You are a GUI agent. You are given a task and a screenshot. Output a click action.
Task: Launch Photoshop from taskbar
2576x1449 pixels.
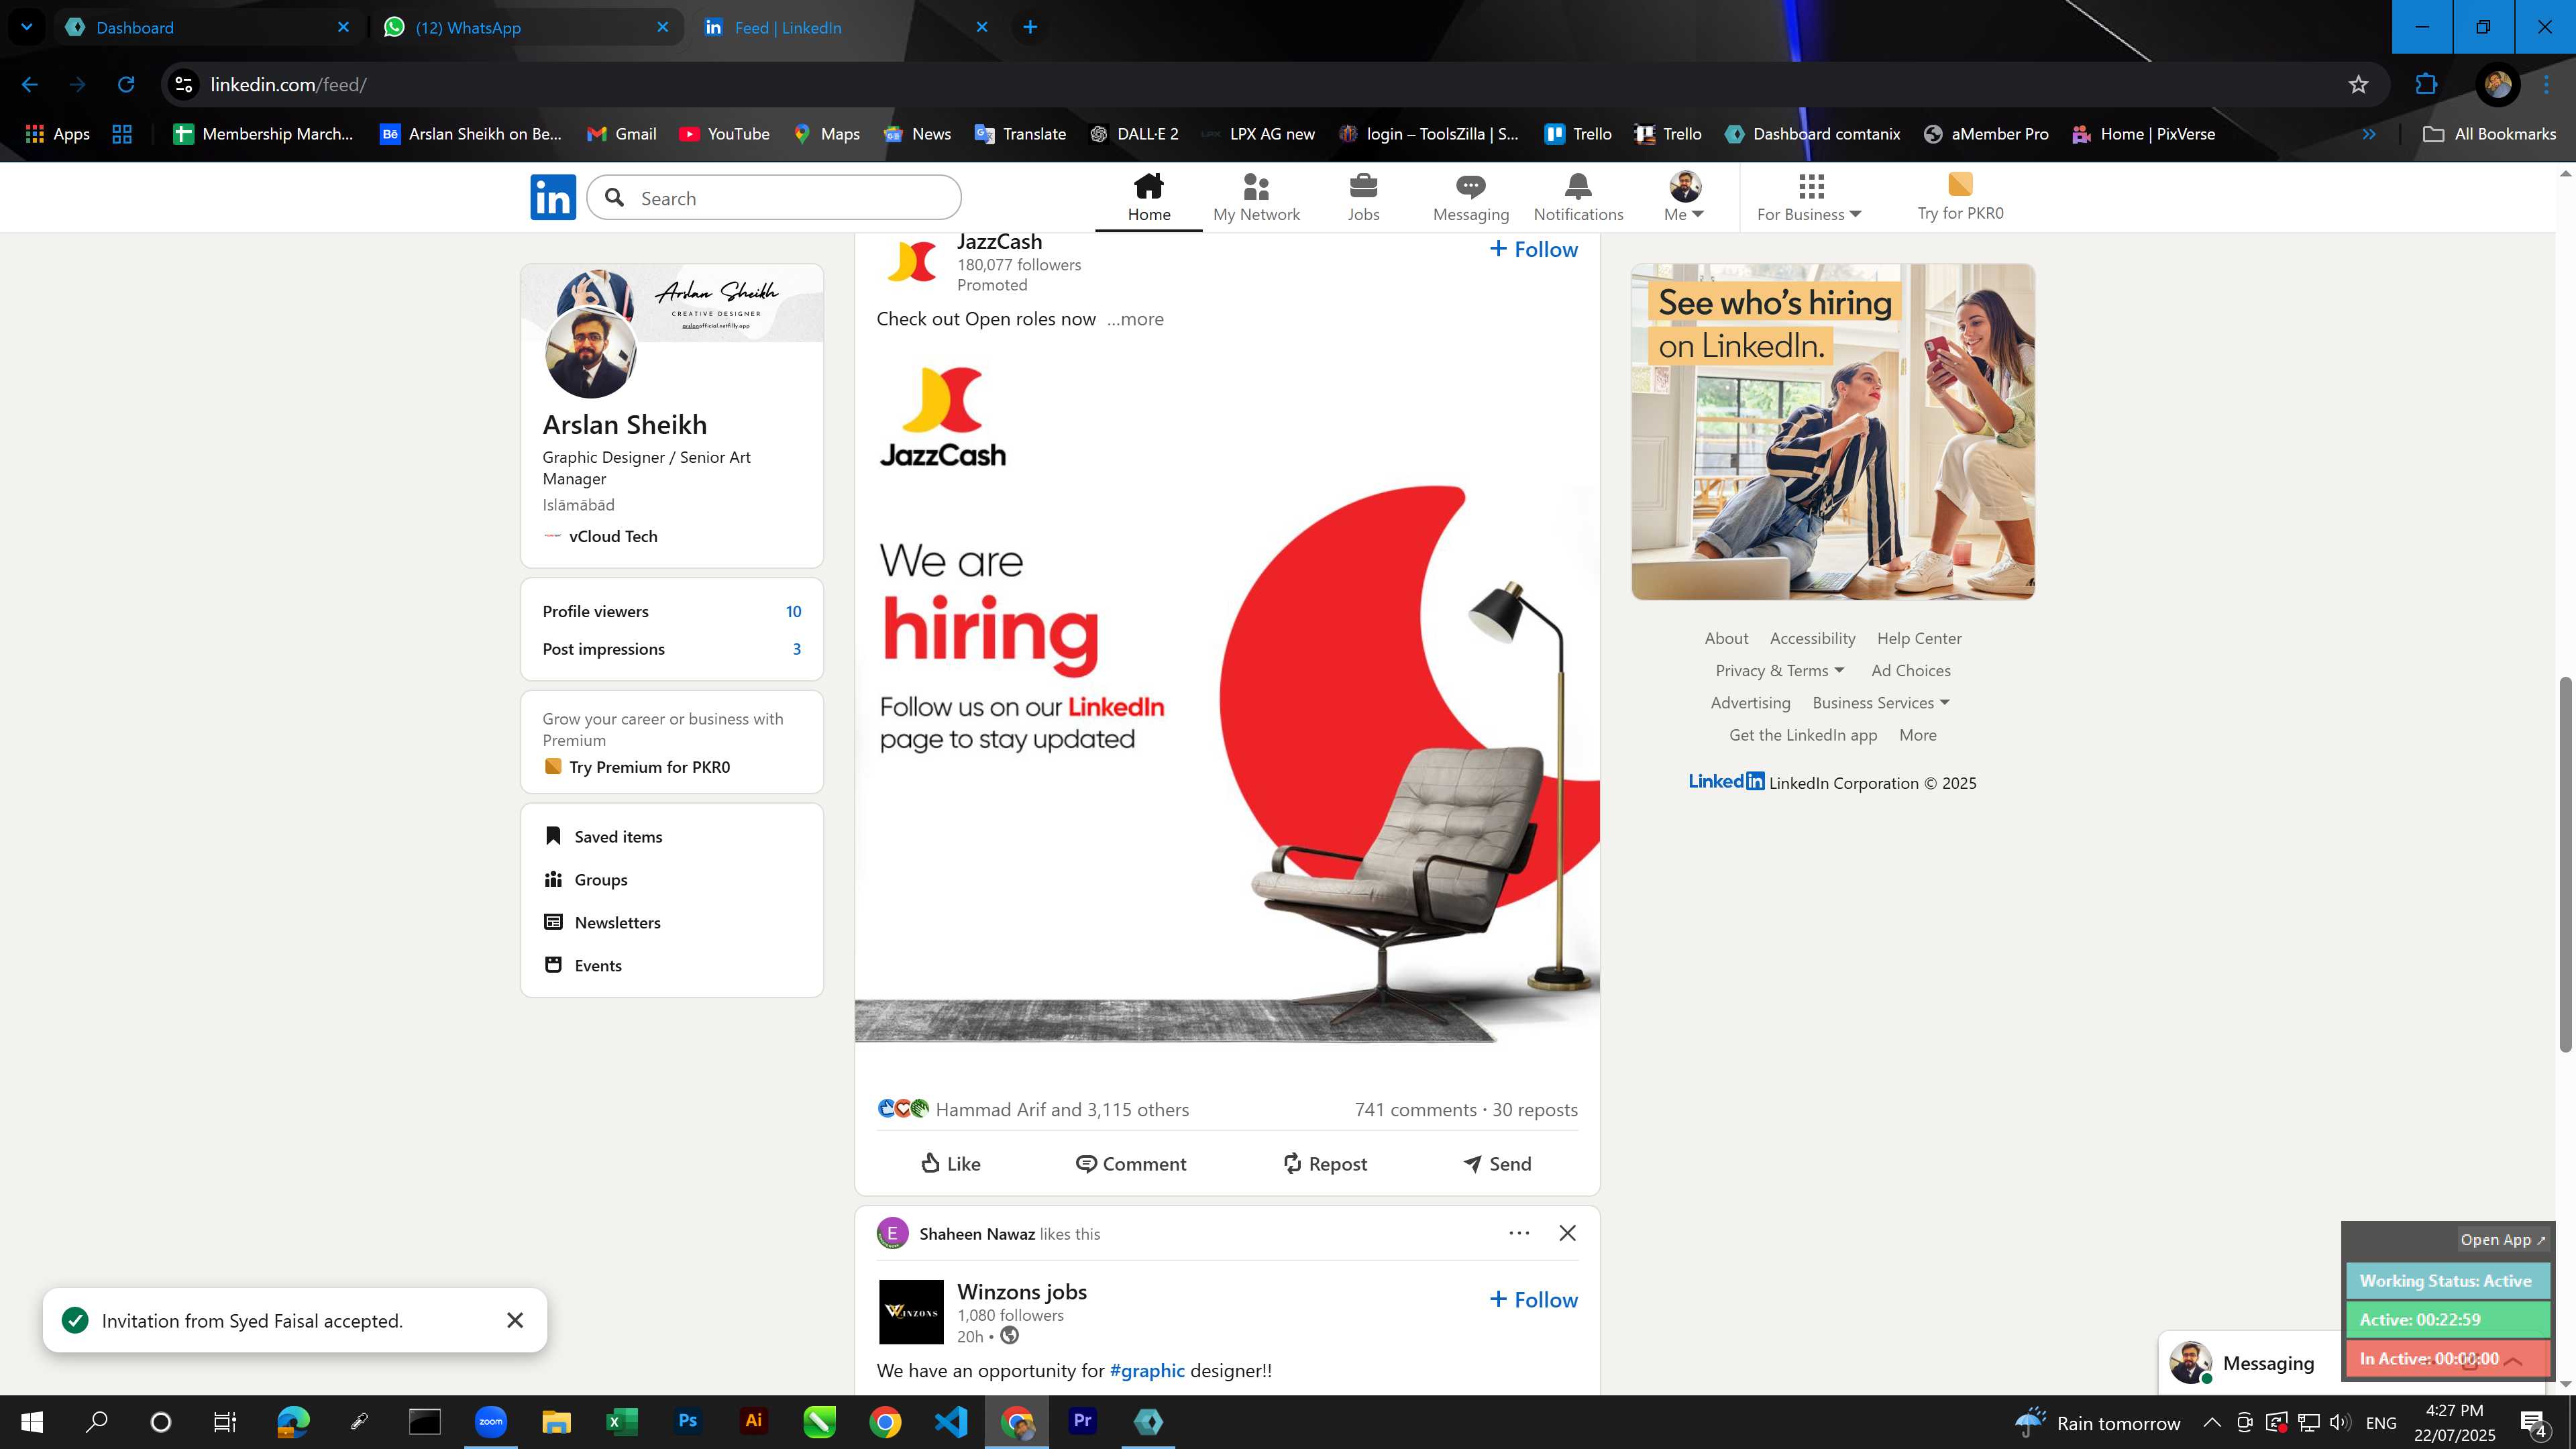687,1421
